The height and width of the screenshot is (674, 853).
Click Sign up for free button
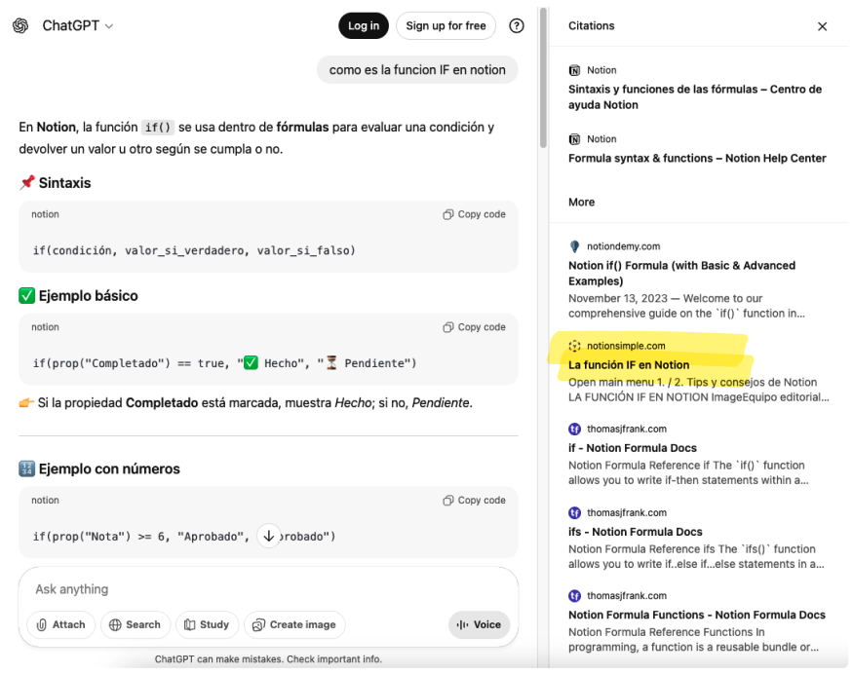point(446,26)
